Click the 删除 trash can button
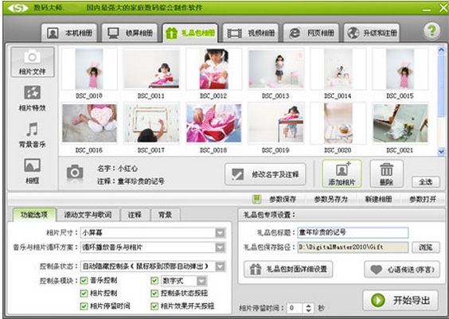Viewport: 449px width, 319px height. (x=387, y=173)
